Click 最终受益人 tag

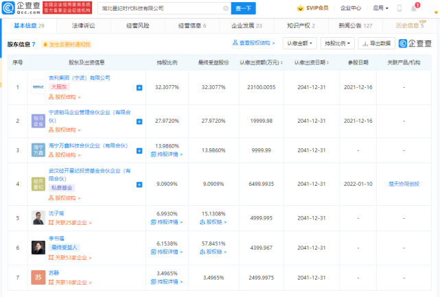[65, 248]
